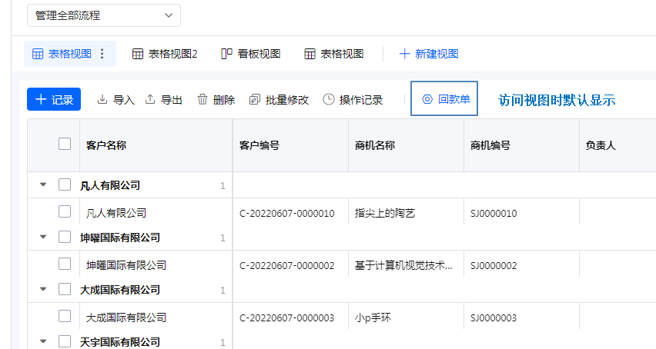Click the three-dot menu beside 表格视图 tab

pos(102,54)
